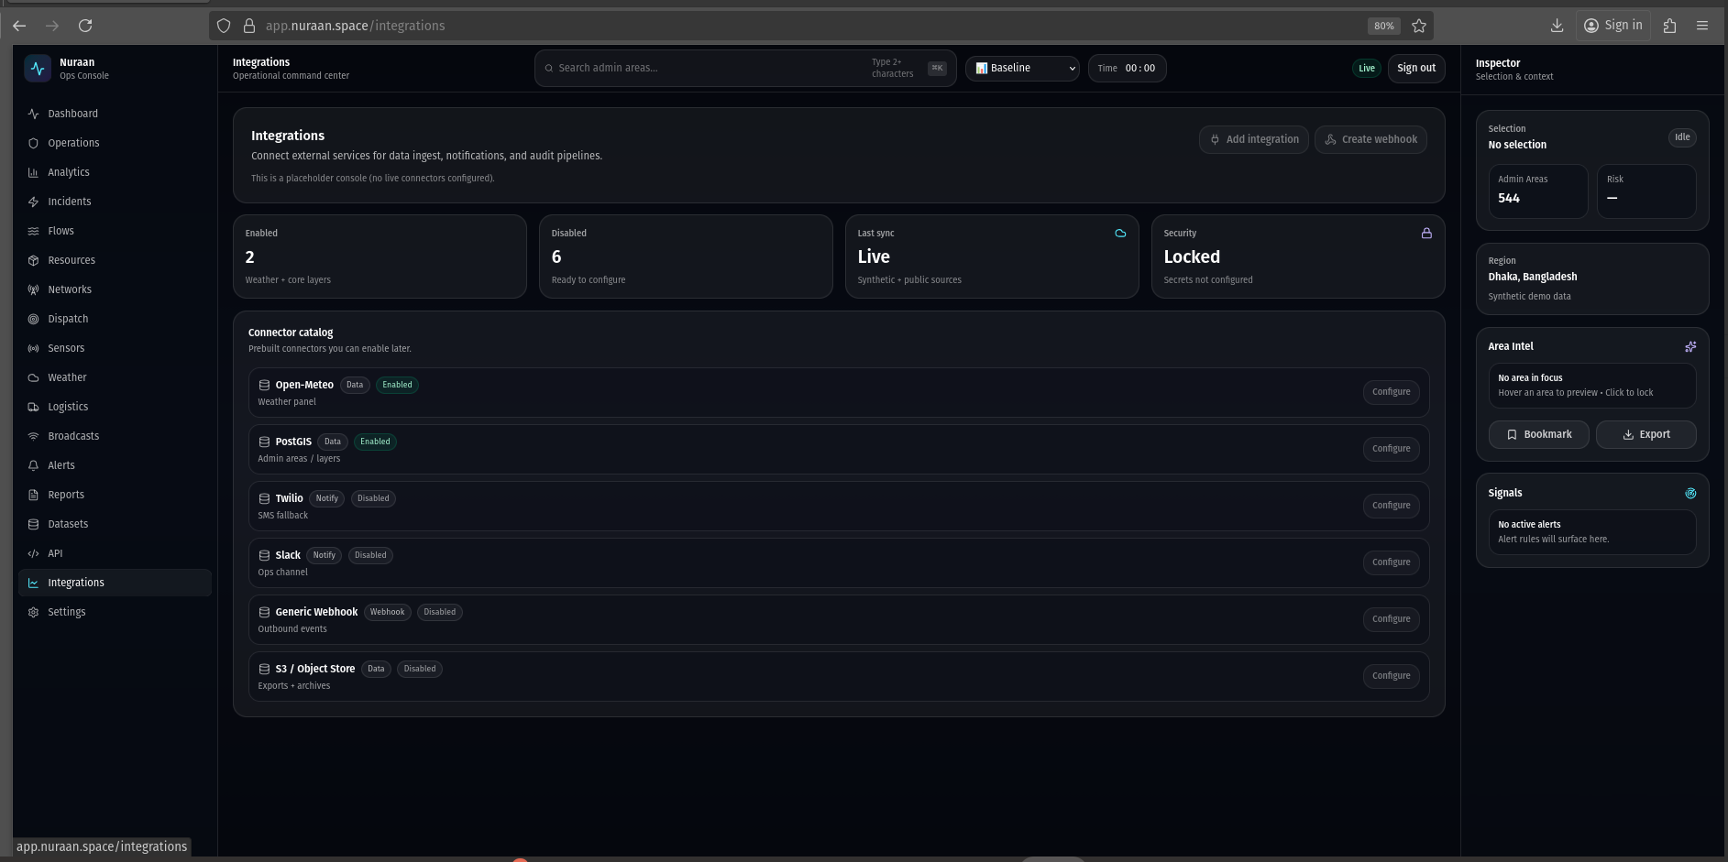This screenshot has width=1728, height=862.
Task: Click the Nuraan pulse logo icon
Action: (x=38, y=69)
